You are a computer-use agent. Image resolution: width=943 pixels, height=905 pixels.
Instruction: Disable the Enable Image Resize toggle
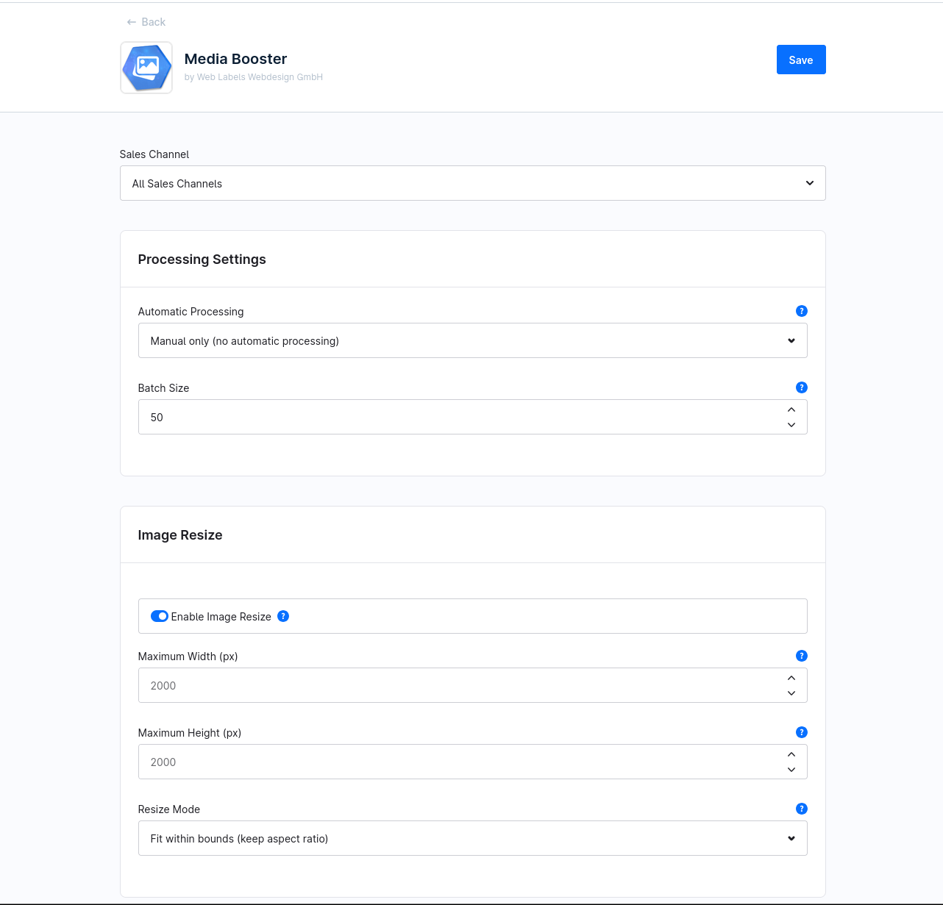[159, 616]
